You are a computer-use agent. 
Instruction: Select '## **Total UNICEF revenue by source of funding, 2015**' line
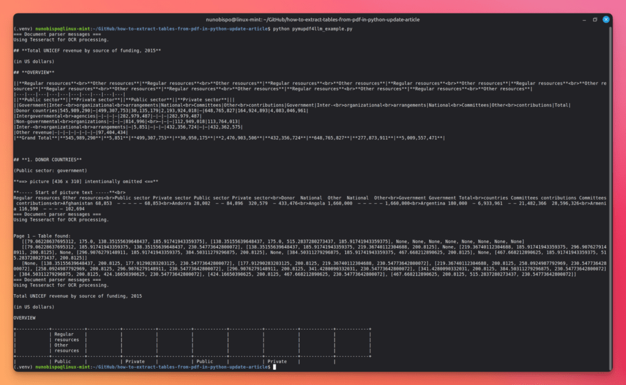point(87,51)
